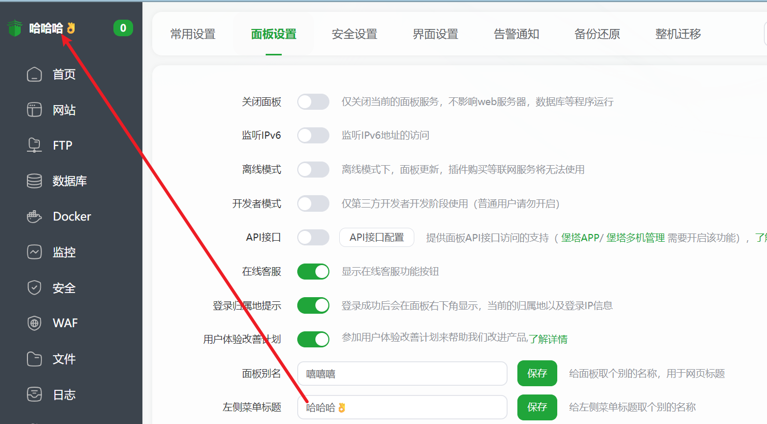Open the FTP section icon
This screenshot has height=424, width=767.
pos(34,145)
